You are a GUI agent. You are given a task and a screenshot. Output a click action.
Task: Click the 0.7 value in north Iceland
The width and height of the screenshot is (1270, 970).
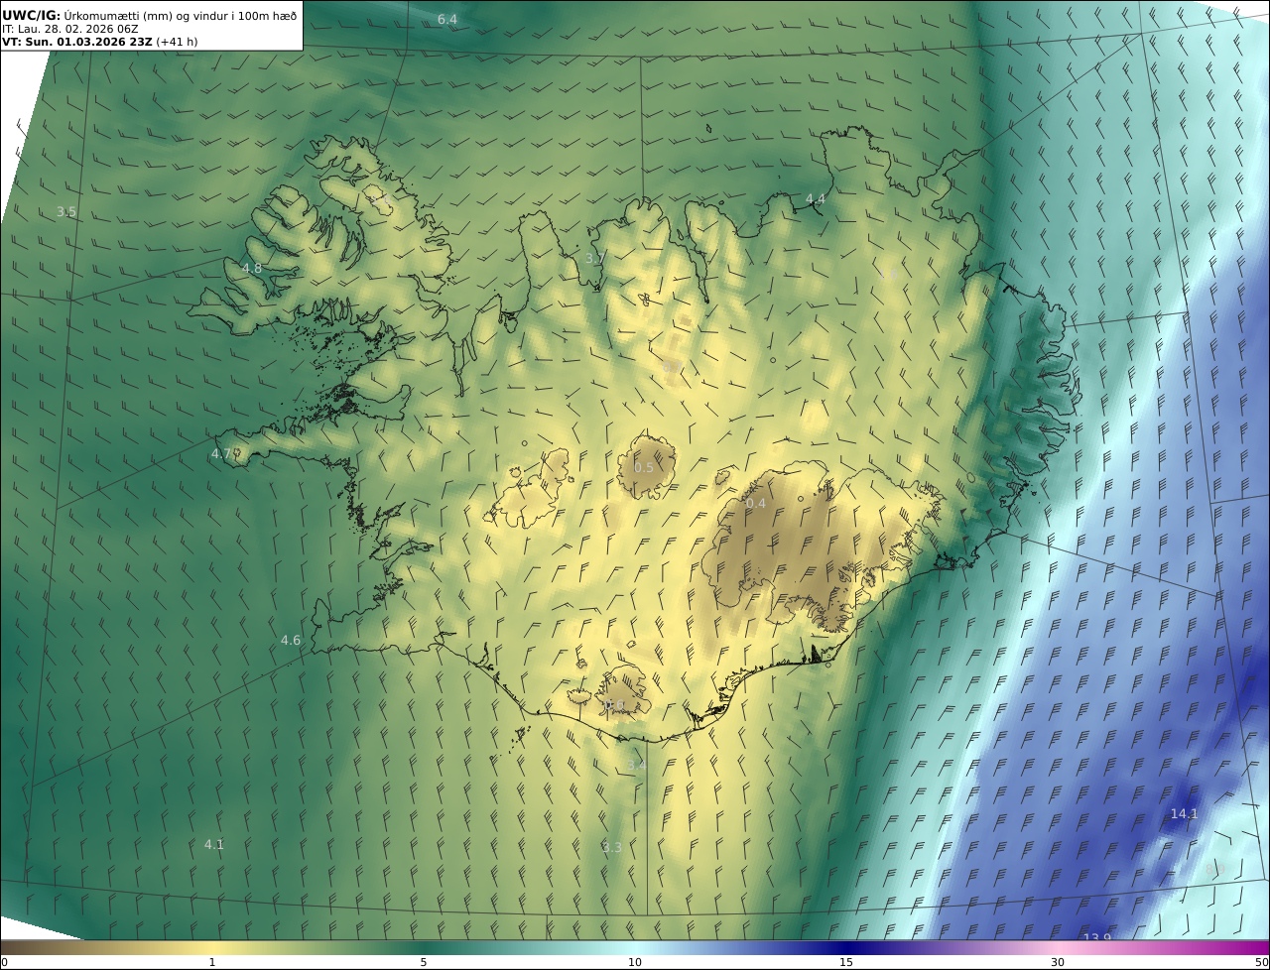671,367
